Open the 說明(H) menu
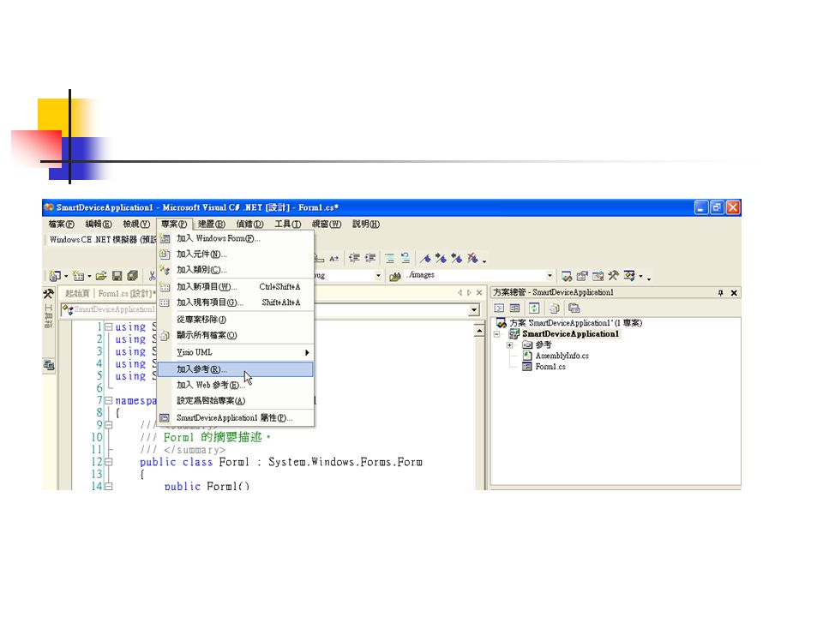 [x=366, y=224]
